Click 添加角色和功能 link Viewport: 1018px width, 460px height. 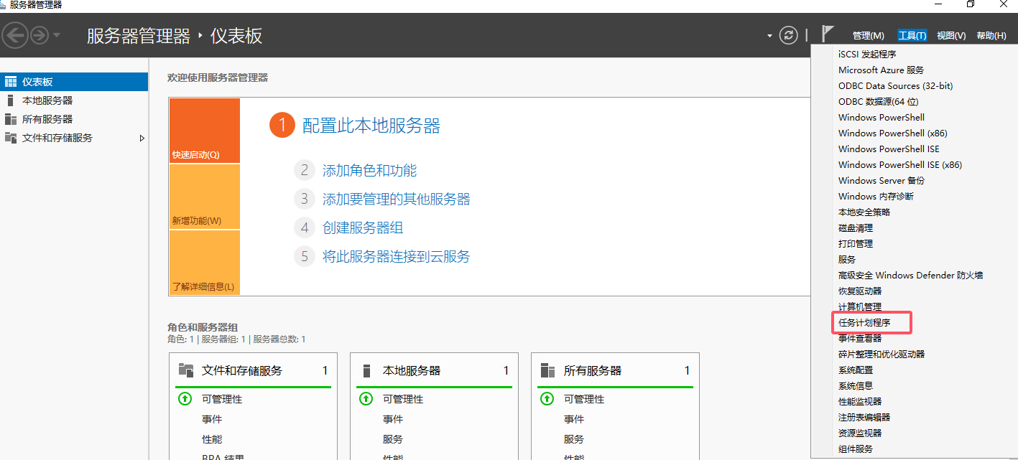[369, 171]
